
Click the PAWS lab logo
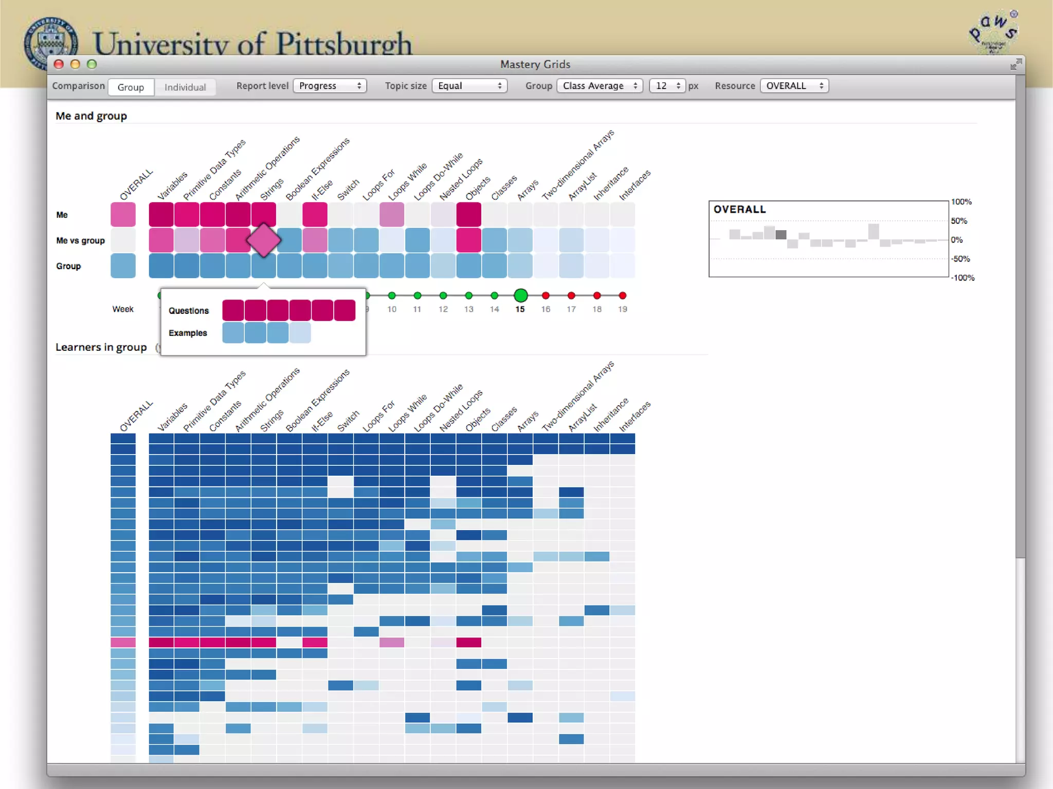[993, 32]
